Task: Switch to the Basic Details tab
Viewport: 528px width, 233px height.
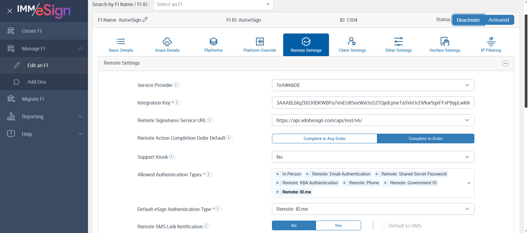Action: point(121,45)
